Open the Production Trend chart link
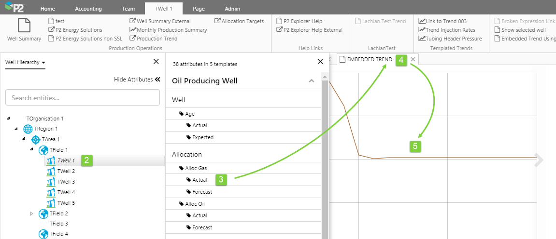The height and width of the screenshot is (239, 556). (x=133, y=39)
